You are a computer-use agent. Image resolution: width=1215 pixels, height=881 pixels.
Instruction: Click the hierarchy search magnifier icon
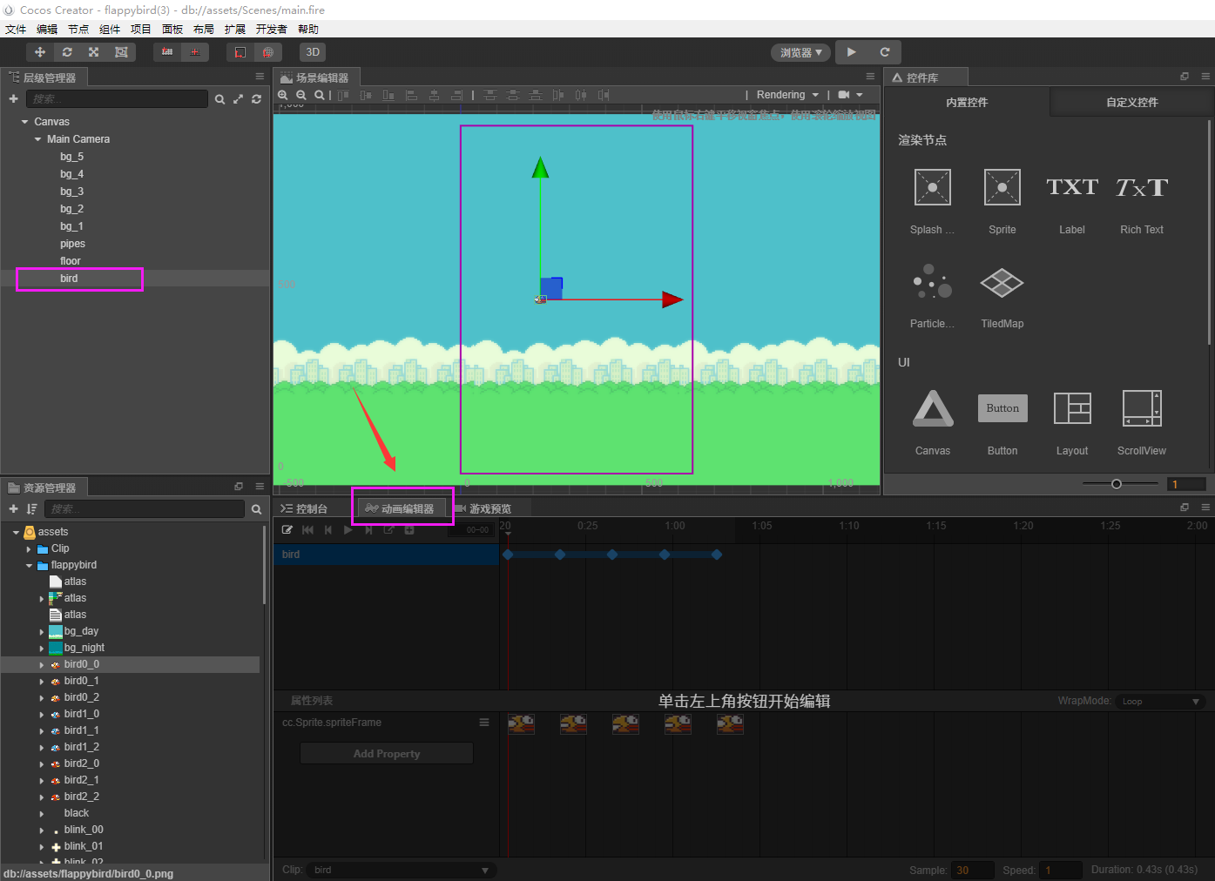click(220, 99)
